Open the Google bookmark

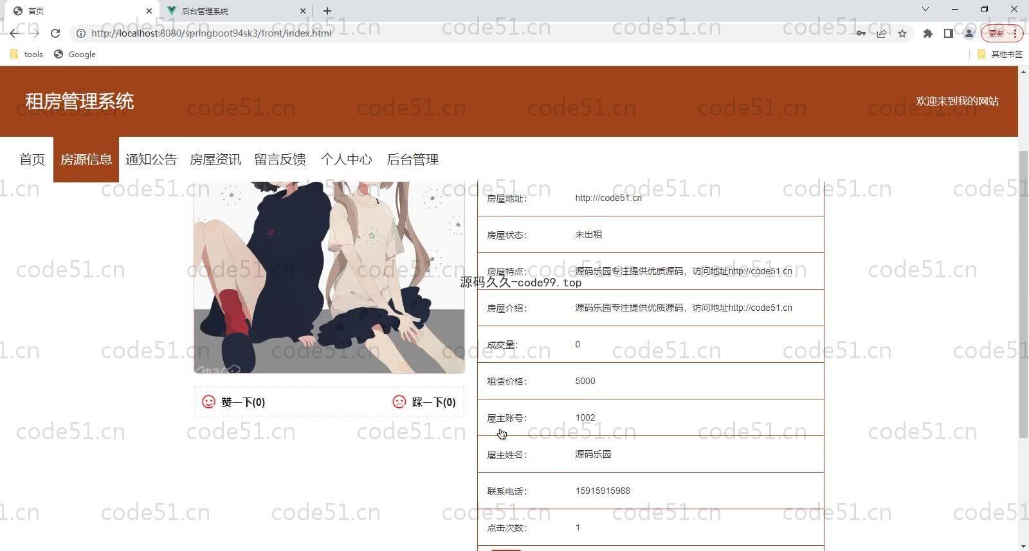coord(75,55)
